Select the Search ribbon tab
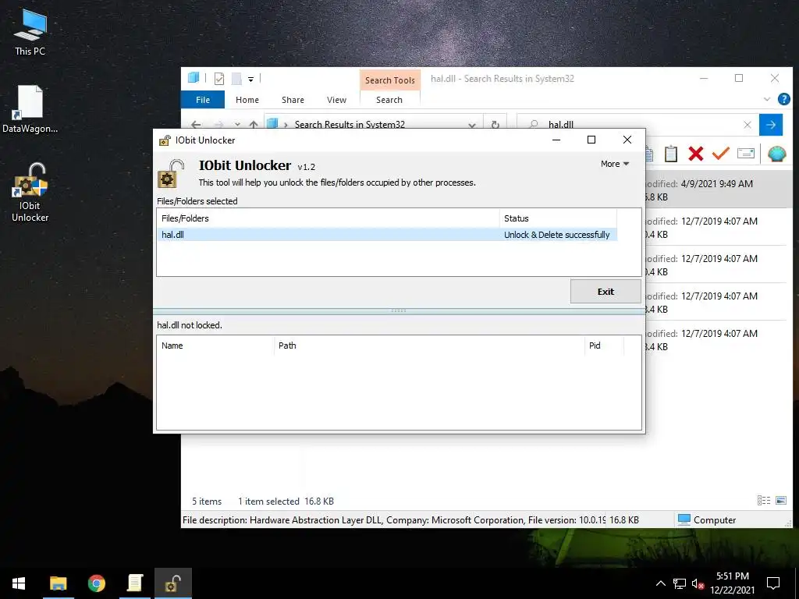The height and width of the screenshot is (599, 799). 389,100
